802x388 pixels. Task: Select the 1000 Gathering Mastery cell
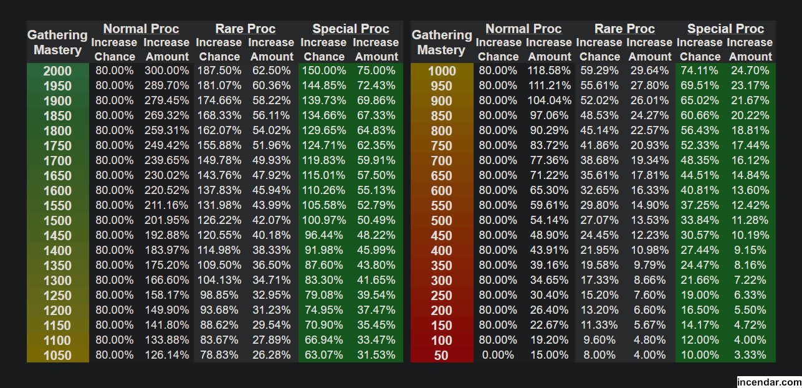pyautogui.click(x=441, y=71)
